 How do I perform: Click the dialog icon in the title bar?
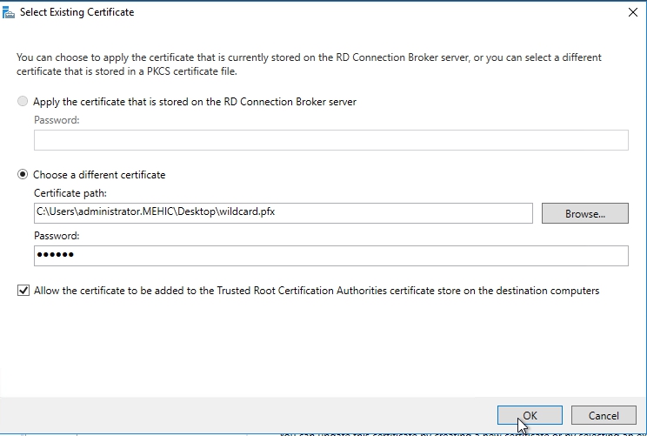pyautogui.click(x=10, y=12)
